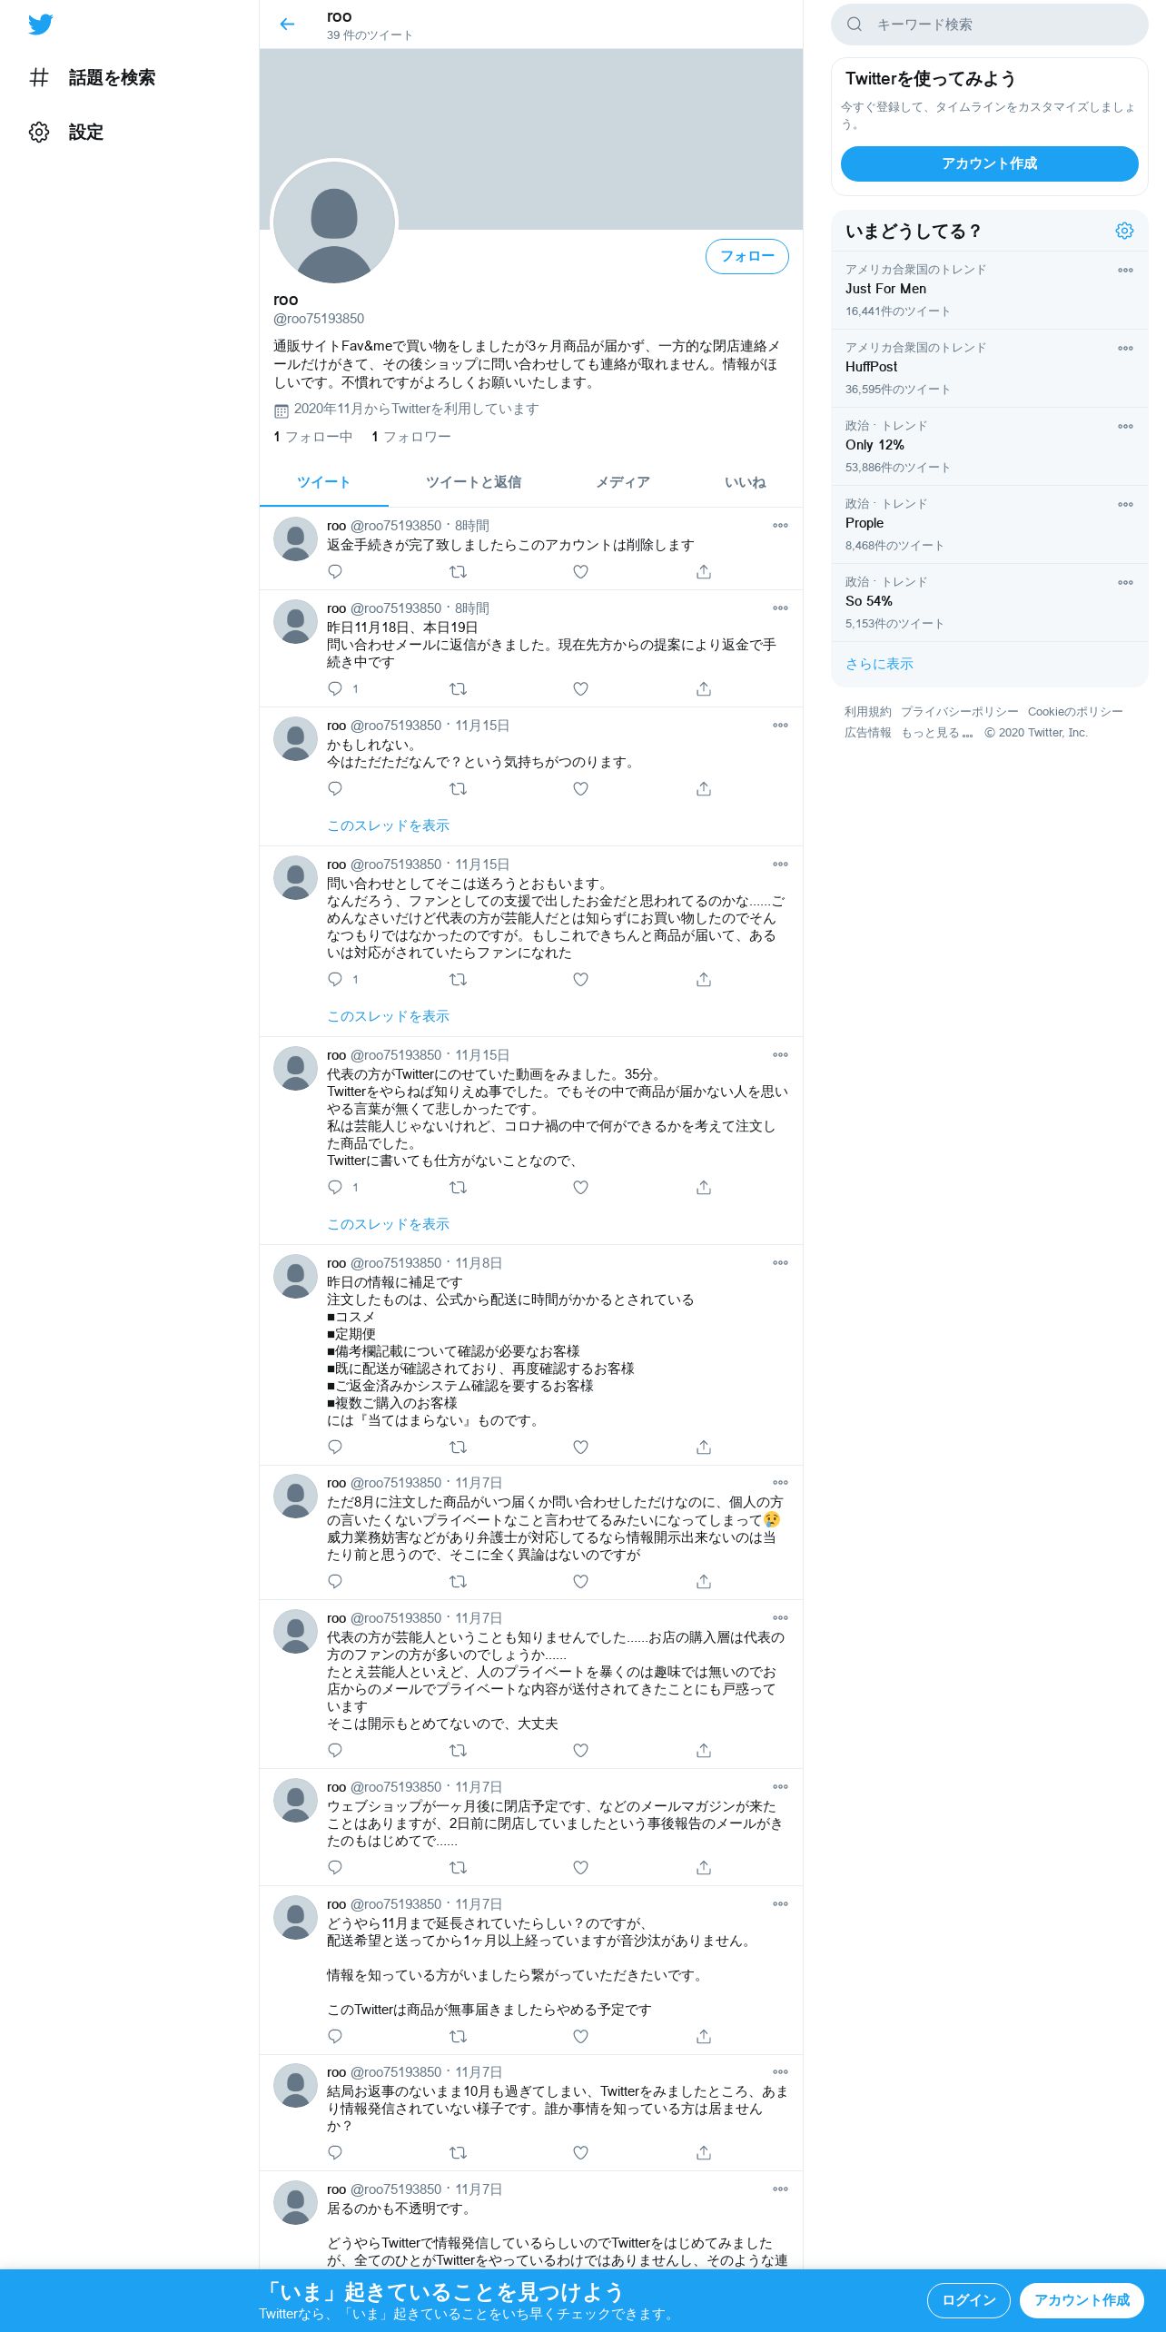Click the Twitter bird logo

pyautogui.click(x=40, y=25)
